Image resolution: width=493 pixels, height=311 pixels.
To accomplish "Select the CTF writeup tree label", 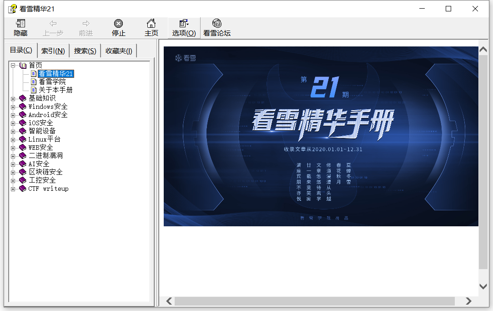I will [48, 189].
